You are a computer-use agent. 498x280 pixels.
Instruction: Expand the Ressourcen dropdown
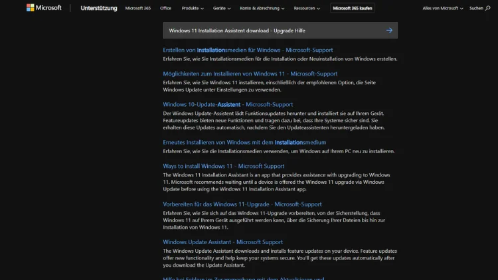pyautogui.click(x=307, y=8)
